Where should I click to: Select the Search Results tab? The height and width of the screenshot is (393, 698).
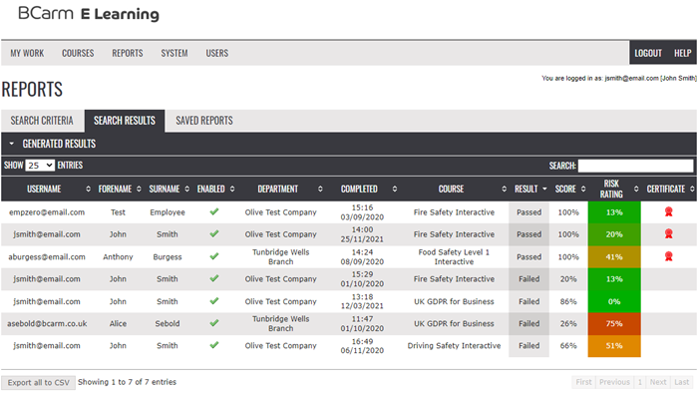pos(125,121)
